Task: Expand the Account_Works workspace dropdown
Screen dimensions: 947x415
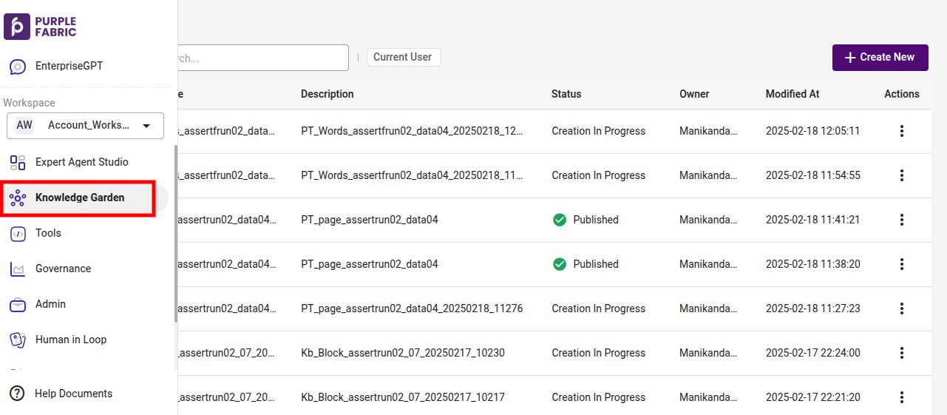Action: click(x=85, y=125)
